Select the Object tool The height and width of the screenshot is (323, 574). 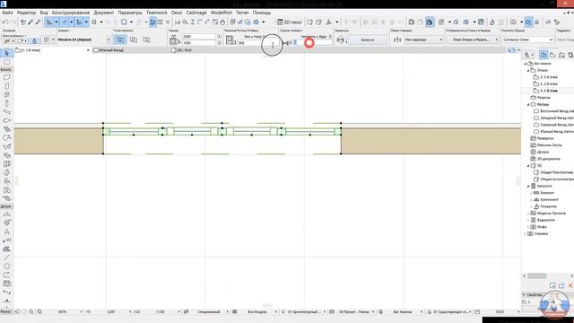tap(6, 181)
